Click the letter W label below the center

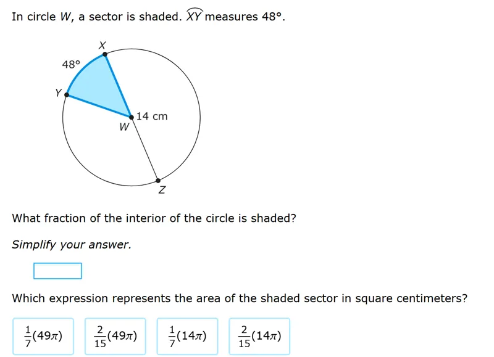coord(125,127)
